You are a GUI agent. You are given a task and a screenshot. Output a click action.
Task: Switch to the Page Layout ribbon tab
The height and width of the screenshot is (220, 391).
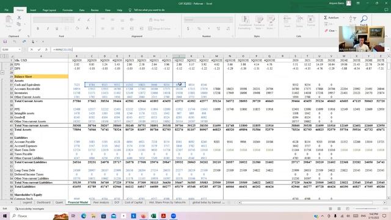(49, 10)
